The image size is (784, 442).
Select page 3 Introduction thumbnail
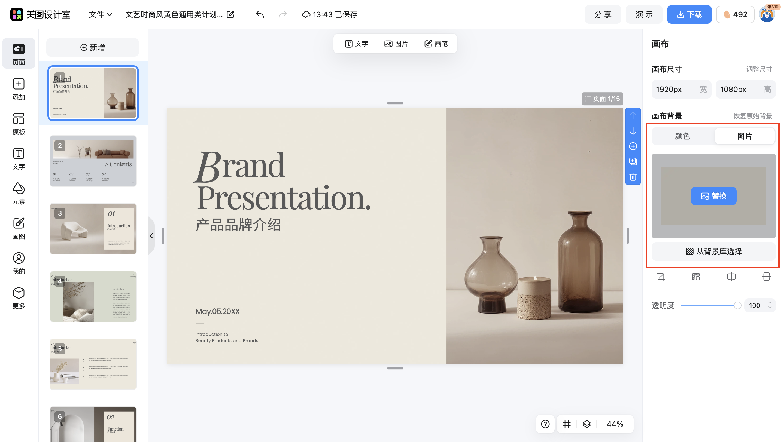pyautogui.click(x=93, y=229)
